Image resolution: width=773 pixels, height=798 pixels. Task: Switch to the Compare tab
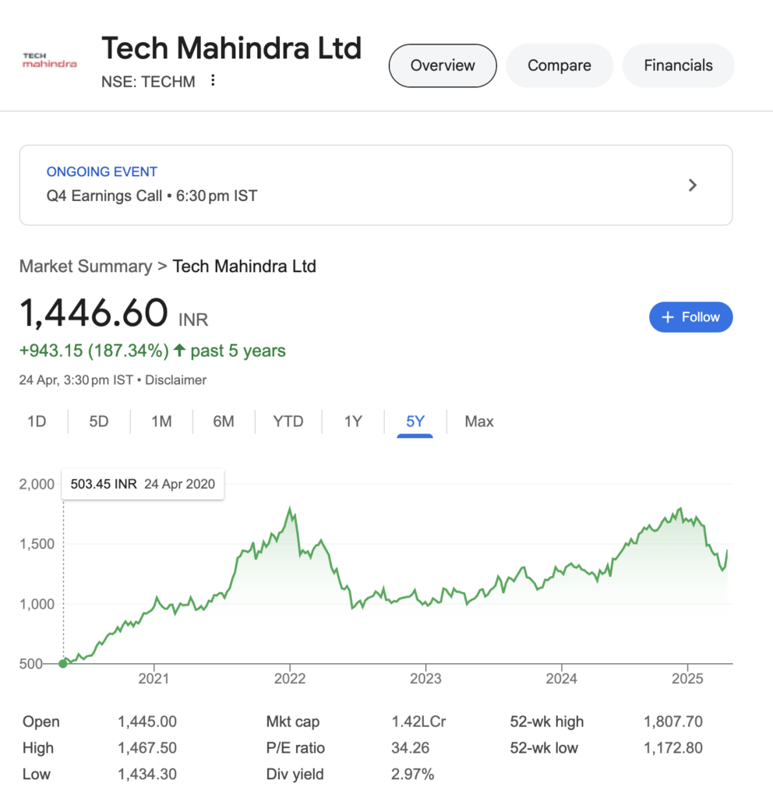pos(559,65)
